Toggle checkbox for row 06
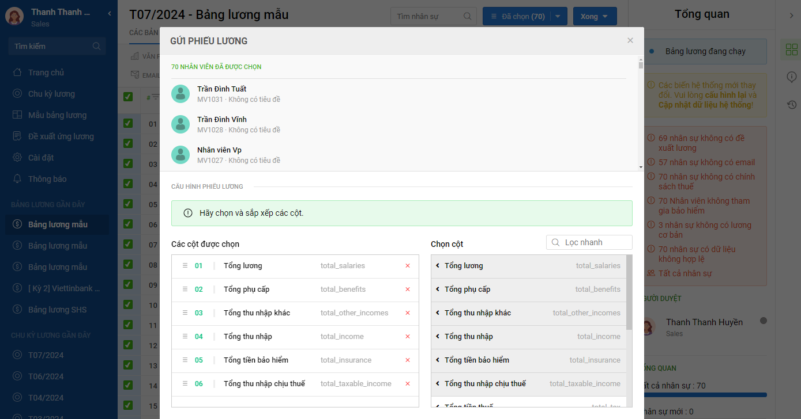The width and height of the screenshot is (801, 419). (128, 223)
